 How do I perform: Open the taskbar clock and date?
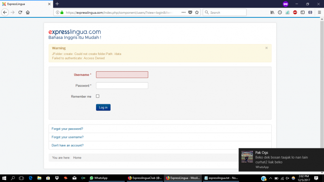coord(304,178)
